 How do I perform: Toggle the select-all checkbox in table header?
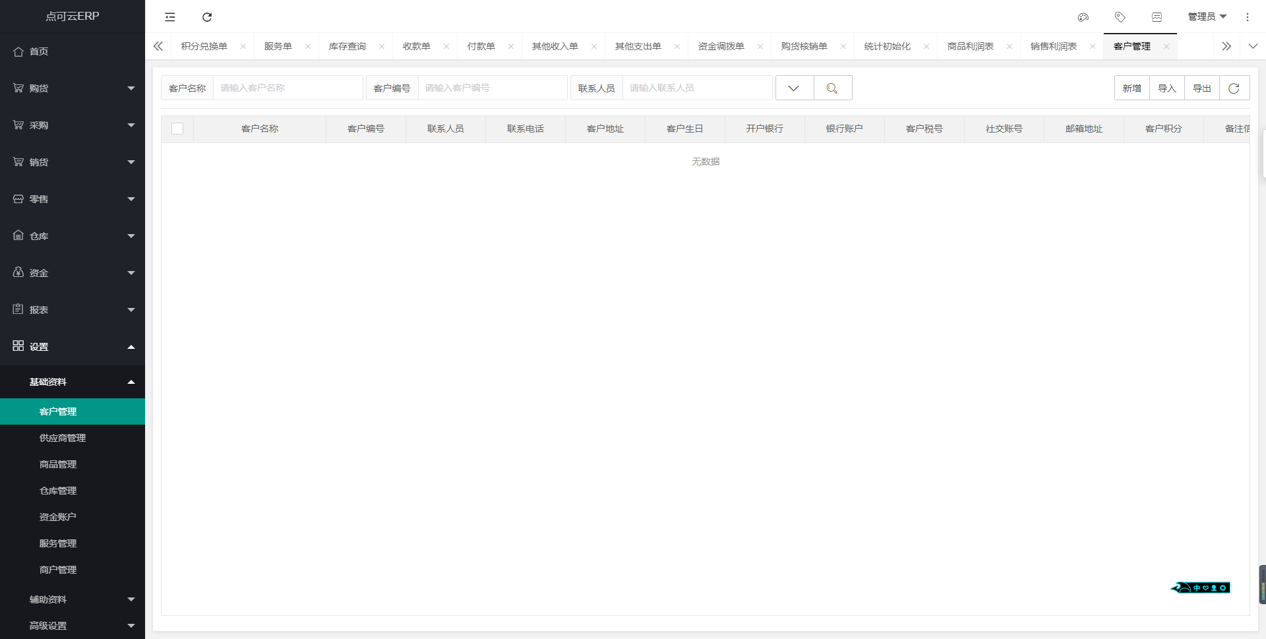coord(177,129)
